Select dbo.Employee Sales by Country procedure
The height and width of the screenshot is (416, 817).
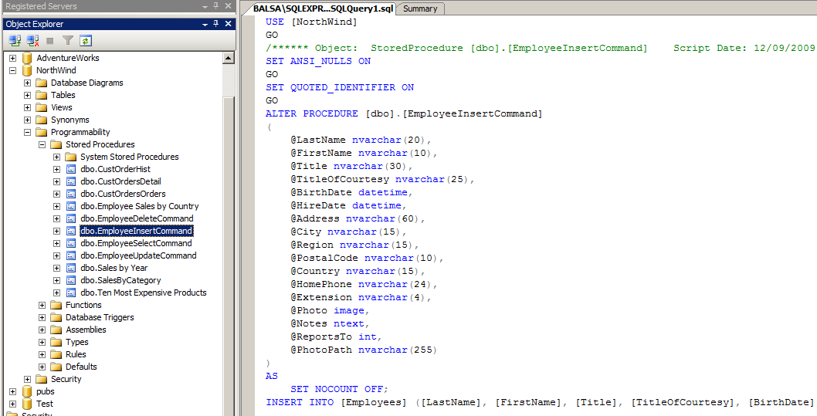coord(140,206)
